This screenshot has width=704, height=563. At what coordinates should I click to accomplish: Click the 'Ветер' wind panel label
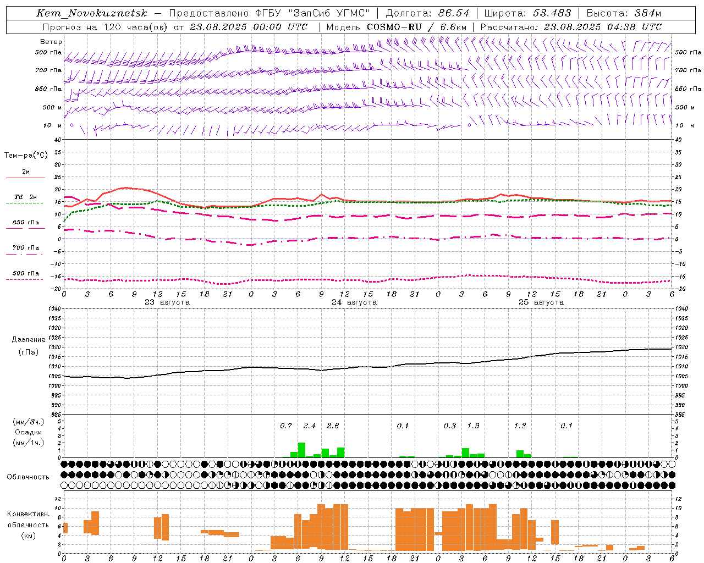pyautogui.click(x=51, y=42)
